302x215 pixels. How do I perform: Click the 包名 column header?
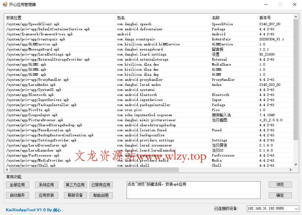point(121,18)
